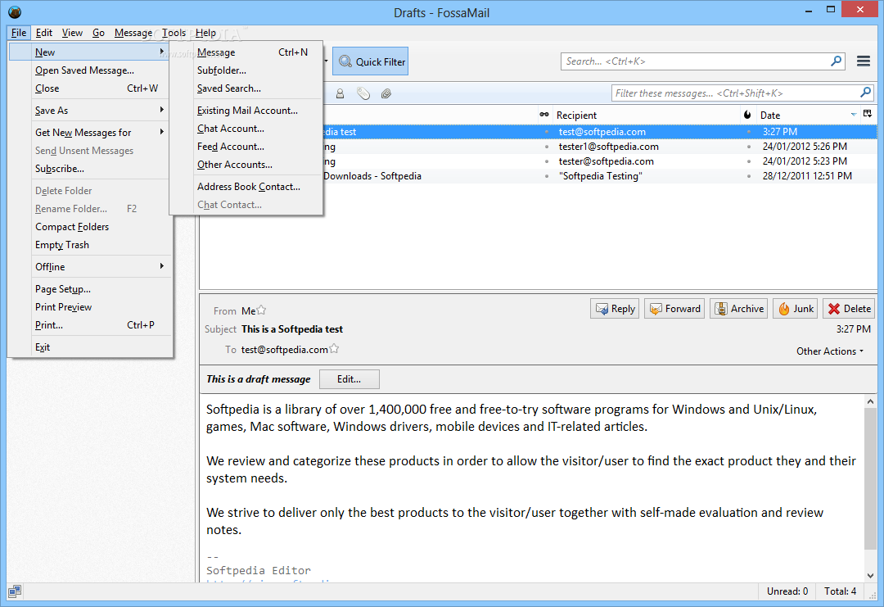
Task: Open the column picker icon
Action: click(x=867, y=114)
